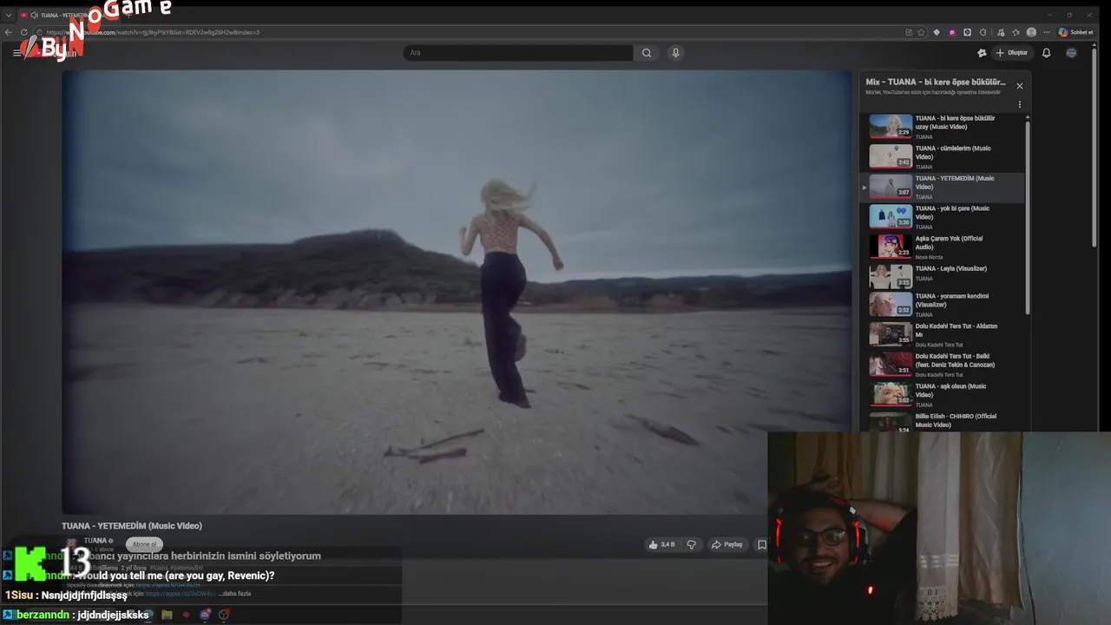Open the 'Oluştur' create button
The image size is (1111, 625).
tap(1011, 53)
